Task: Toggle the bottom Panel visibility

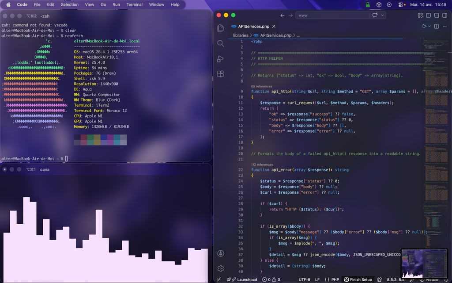Action: coord(437,15)
